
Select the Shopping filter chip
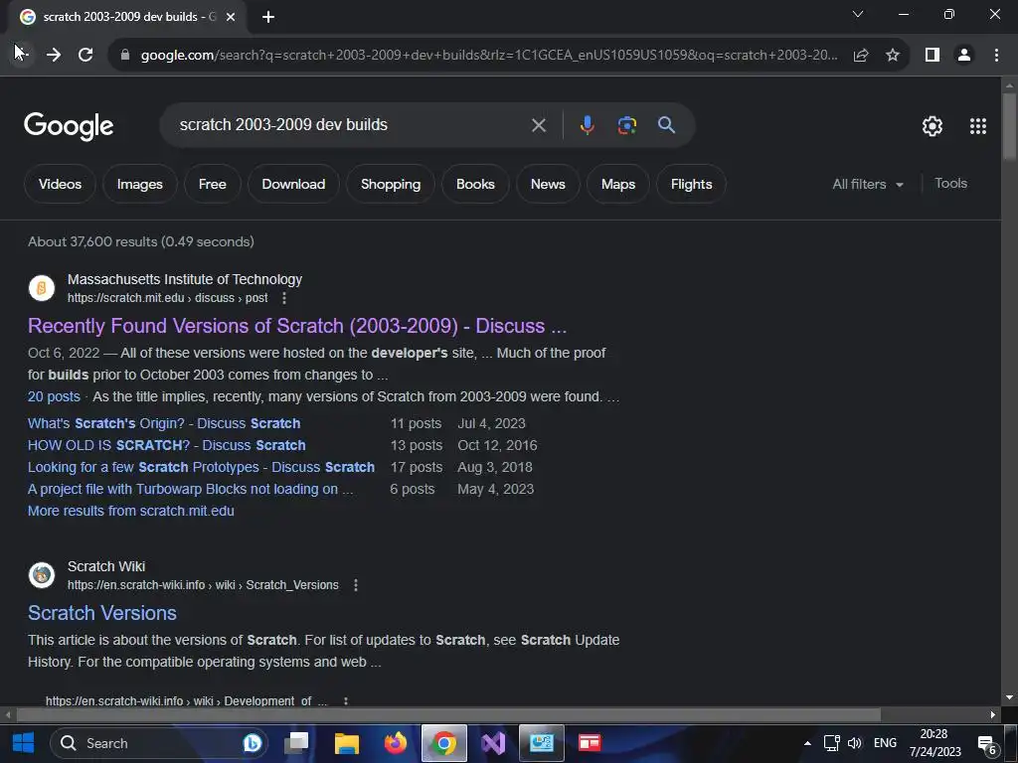[390, 184]
